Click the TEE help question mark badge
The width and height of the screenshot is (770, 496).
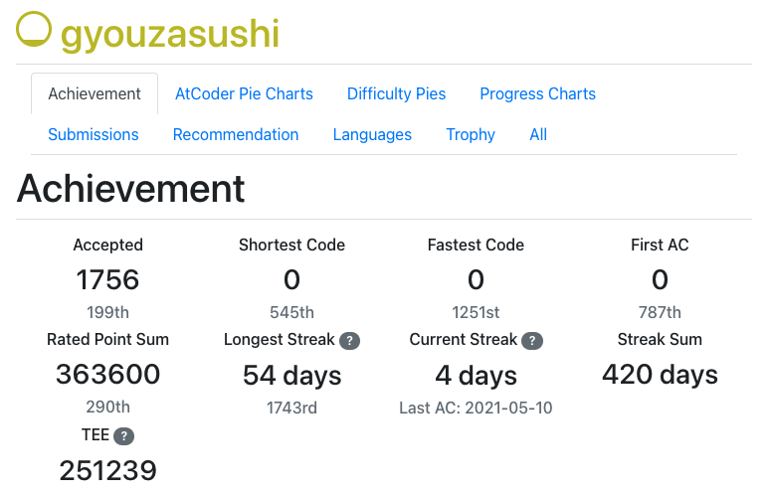(123, 435)
